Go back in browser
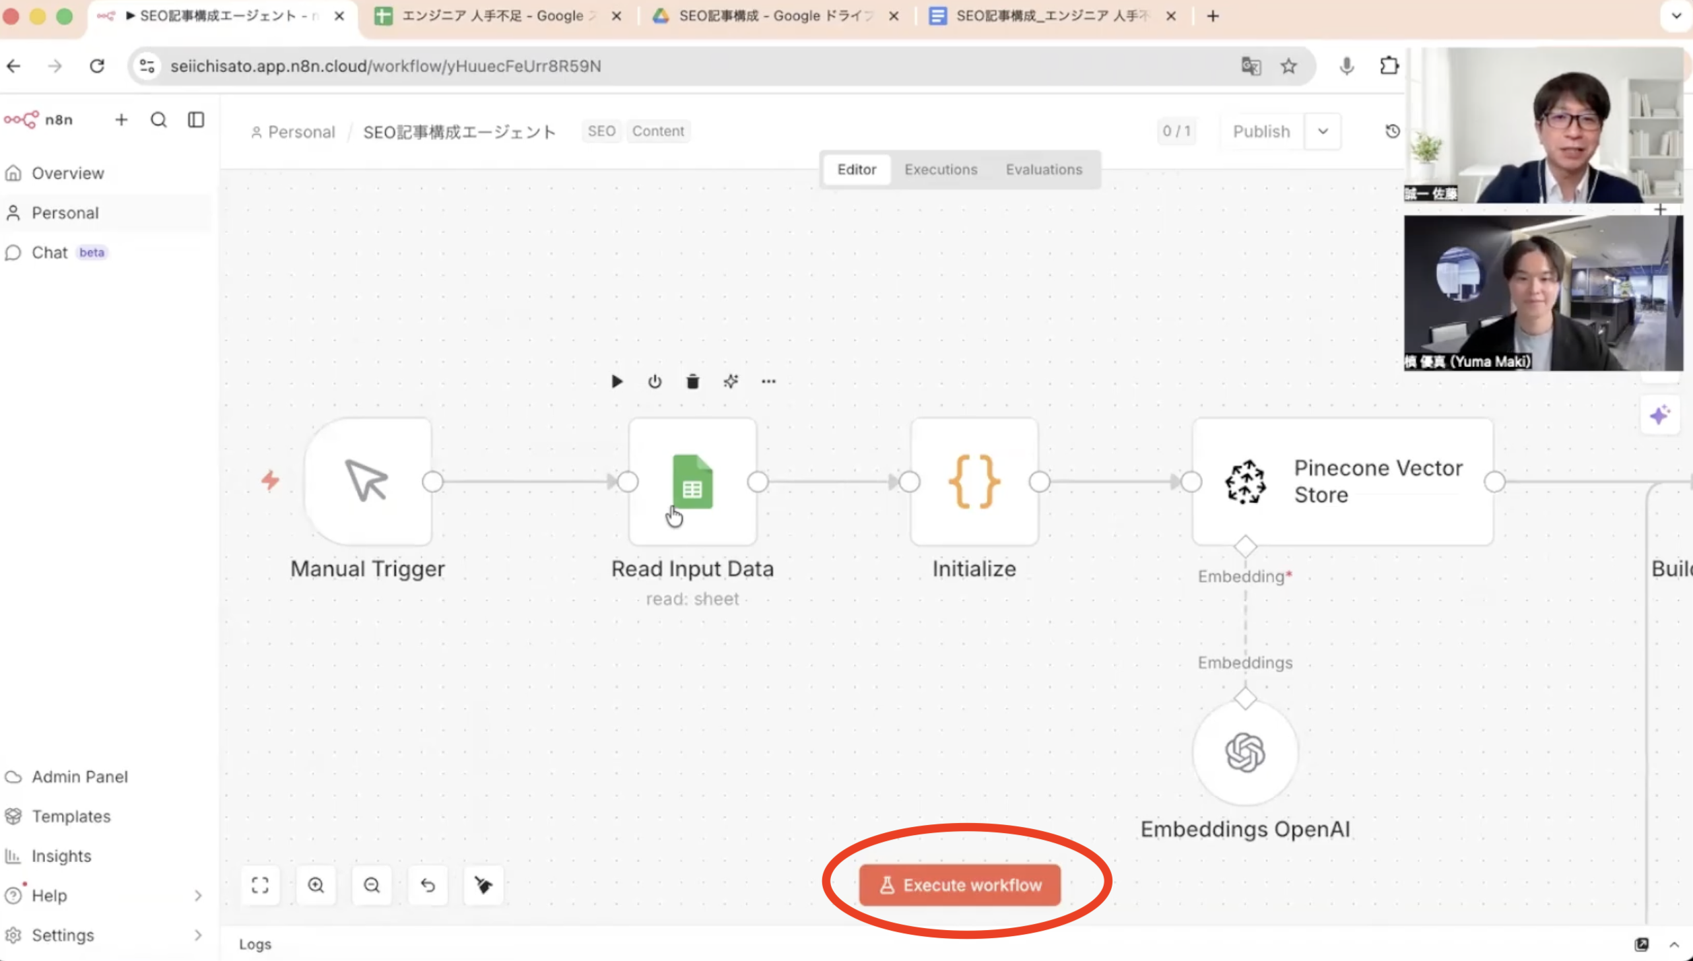1693x961 pixels. 13,66
